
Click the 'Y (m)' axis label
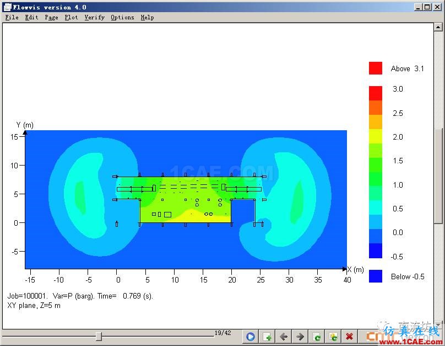[x=25, y=125]
